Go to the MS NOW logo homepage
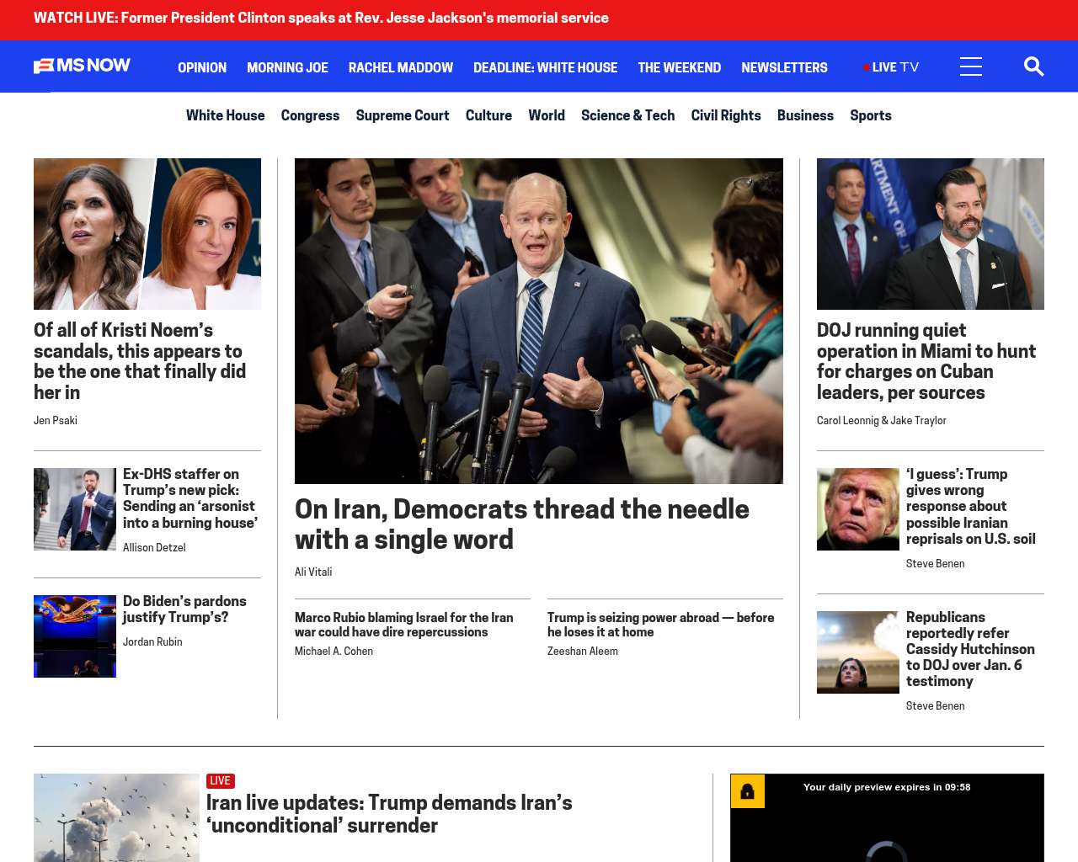The image size is (1078, 862). tap(82, 66)
